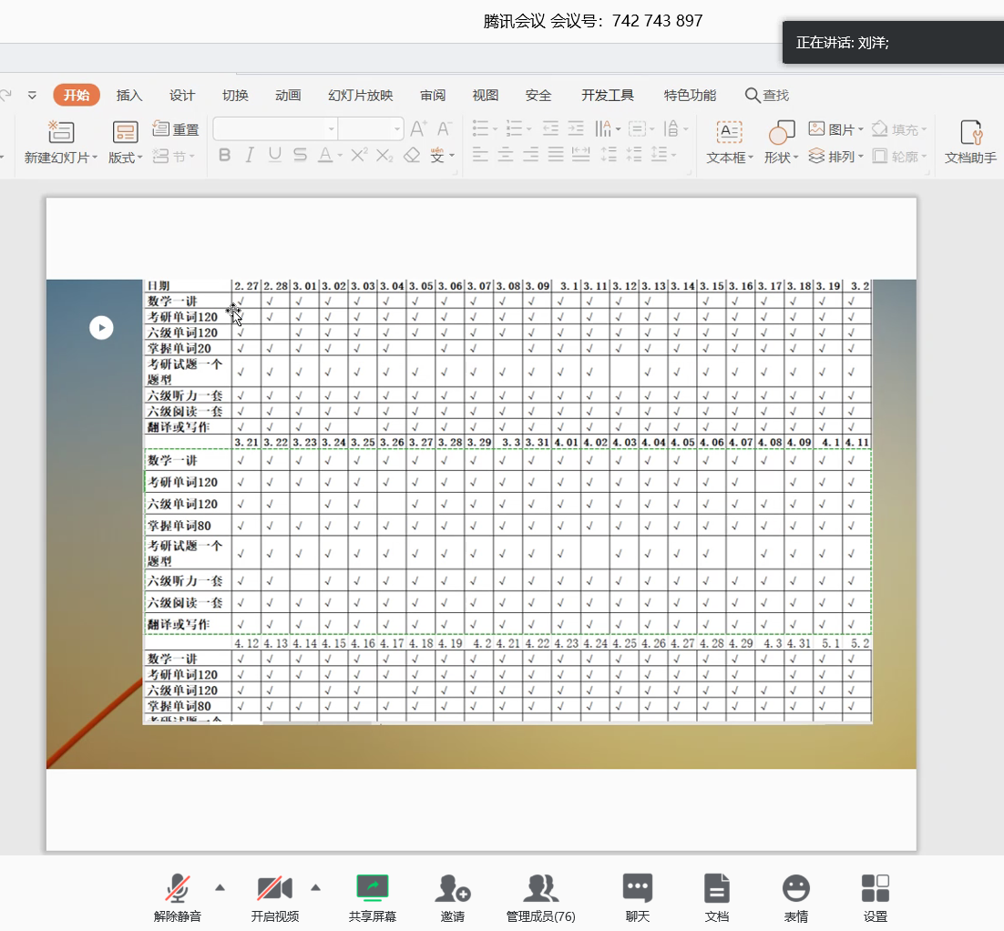Image resolution: width=1004 pixels, height=931 pixels.
Task: Open the document assistant tool
Action: click(970, 133)
